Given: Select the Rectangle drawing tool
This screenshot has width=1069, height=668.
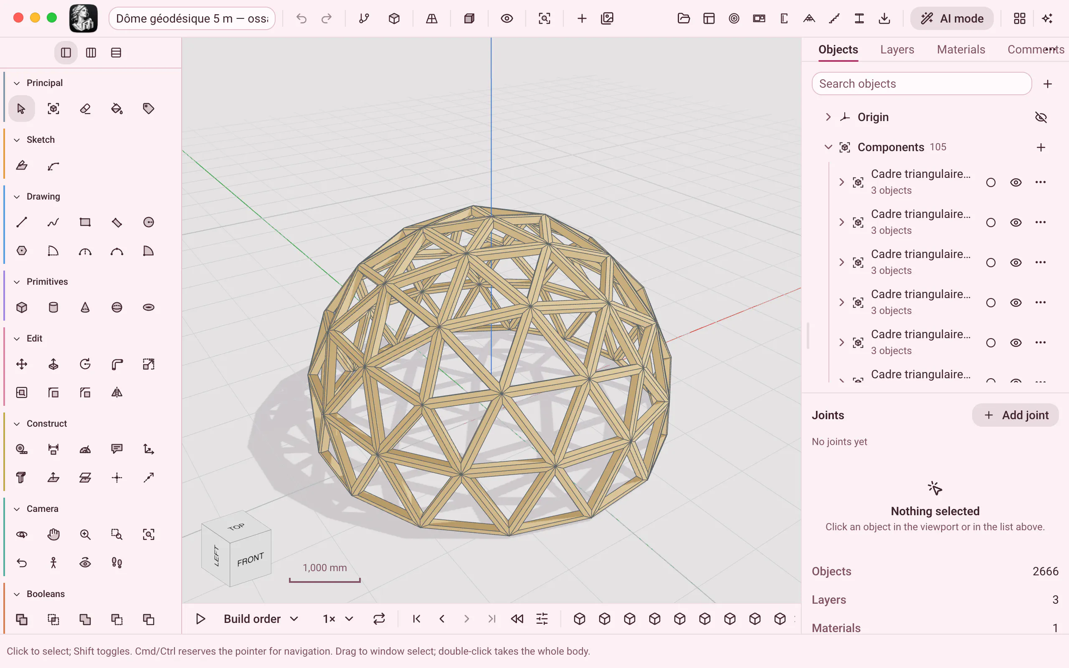Looking at the screenshot, I should (85, 222).
